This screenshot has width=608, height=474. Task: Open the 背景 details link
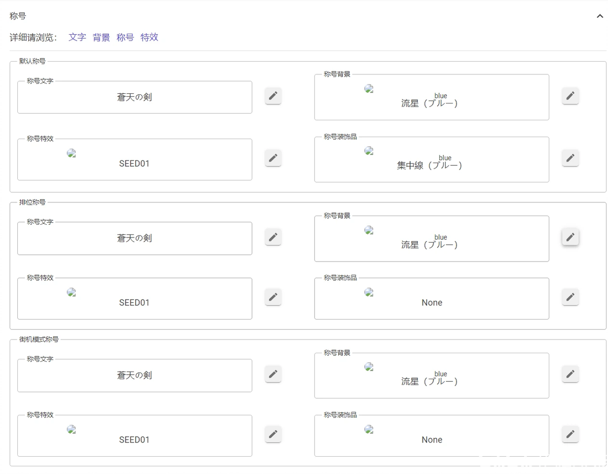click(102, 37)
